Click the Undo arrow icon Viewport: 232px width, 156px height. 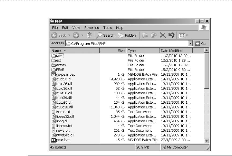[x=171, y=35]
